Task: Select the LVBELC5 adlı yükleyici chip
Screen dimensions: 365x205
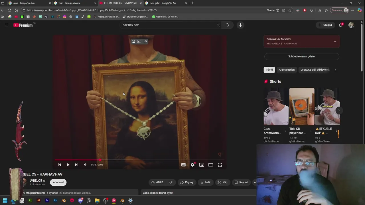Action: (x=315, y=70)
